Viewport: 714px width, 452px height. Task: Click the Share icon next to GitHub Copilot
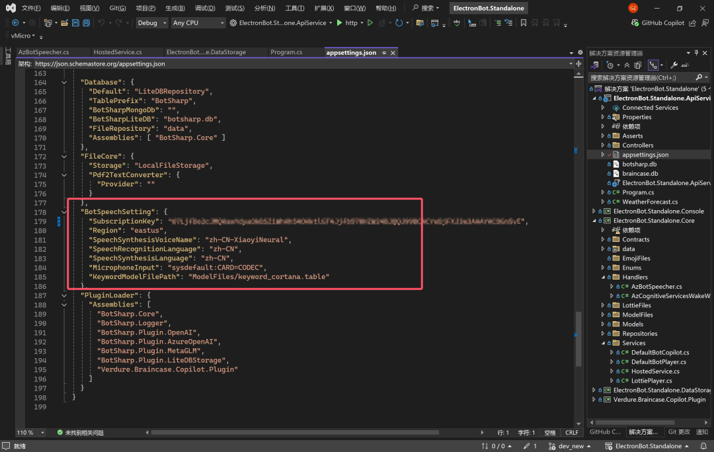pos(693,22)
